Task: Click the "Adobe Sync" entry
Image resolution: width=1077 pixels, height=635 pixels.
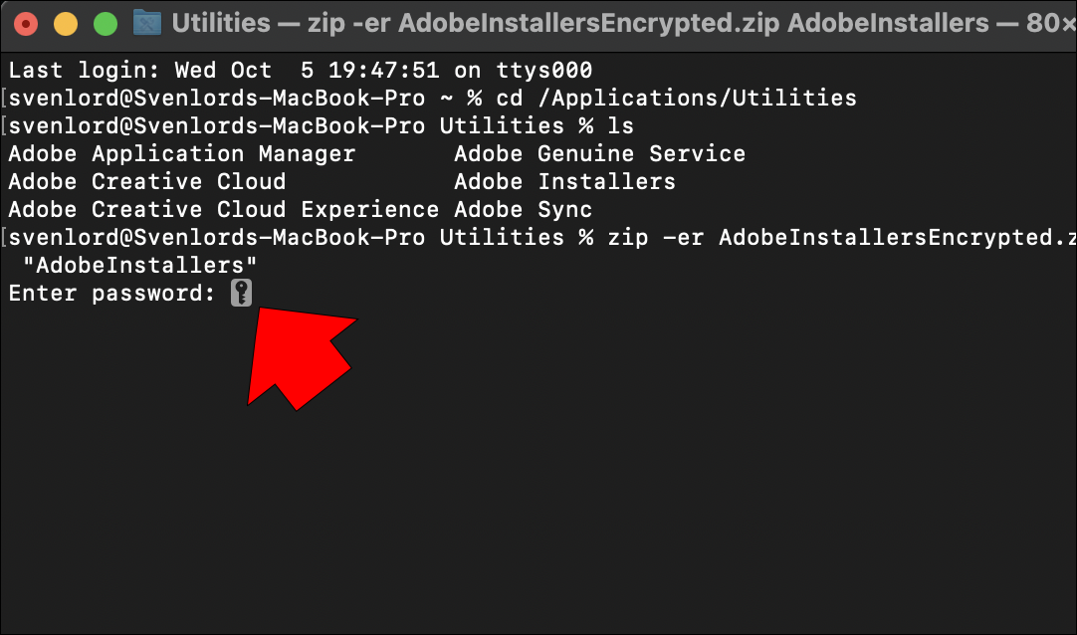Action: (x=523, y=210)
